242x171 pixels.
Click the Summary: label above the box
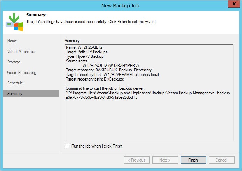(73, 40)
